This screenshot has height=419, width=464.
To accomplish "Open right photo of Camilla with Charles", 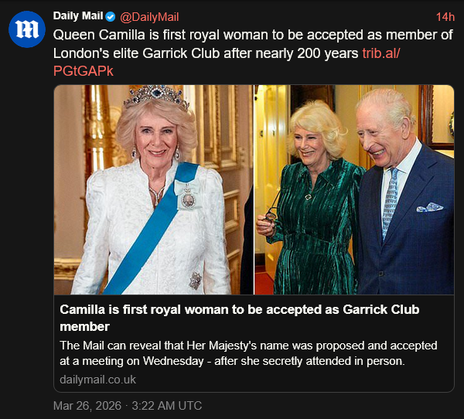I will point(354,189).
